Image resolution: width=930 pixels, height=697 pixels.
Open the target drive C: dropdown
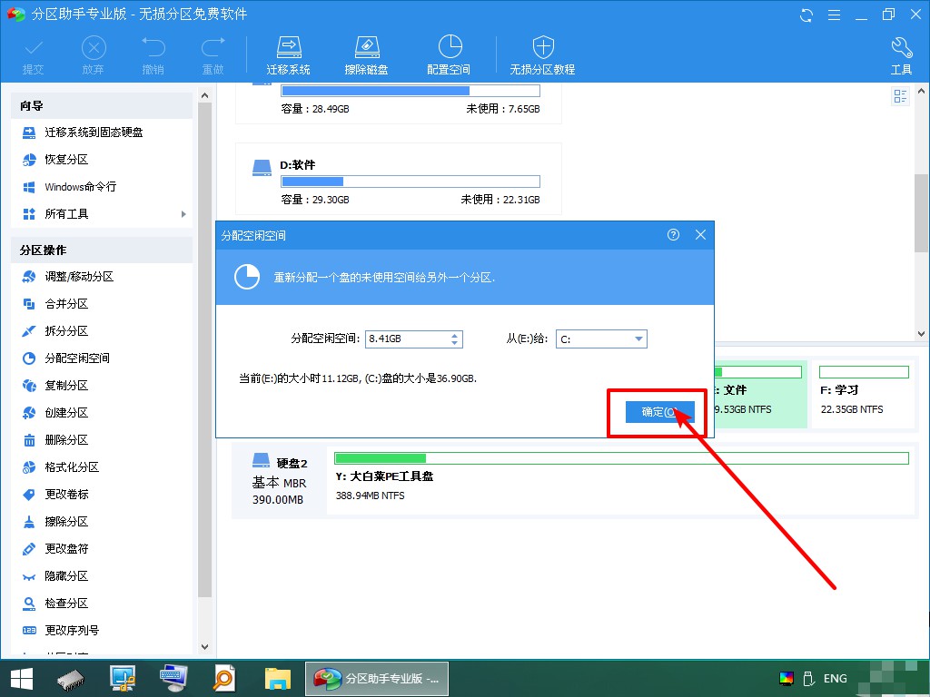click(601, 339)
